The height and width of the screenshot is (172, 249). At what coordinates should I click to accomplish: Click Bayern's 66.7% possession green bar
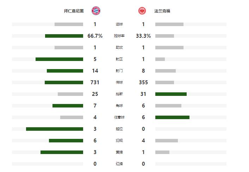[x=64, y=36]
